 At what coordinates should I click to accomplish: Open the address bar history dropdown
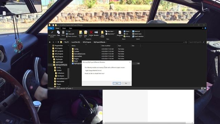point(184,42)
